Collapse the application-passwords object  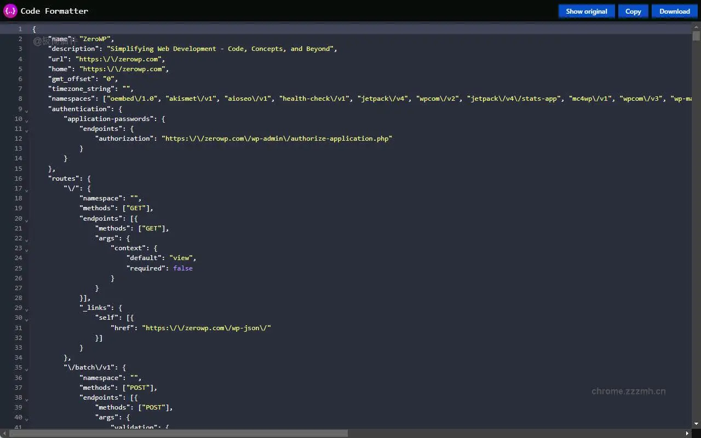point(26,120)
